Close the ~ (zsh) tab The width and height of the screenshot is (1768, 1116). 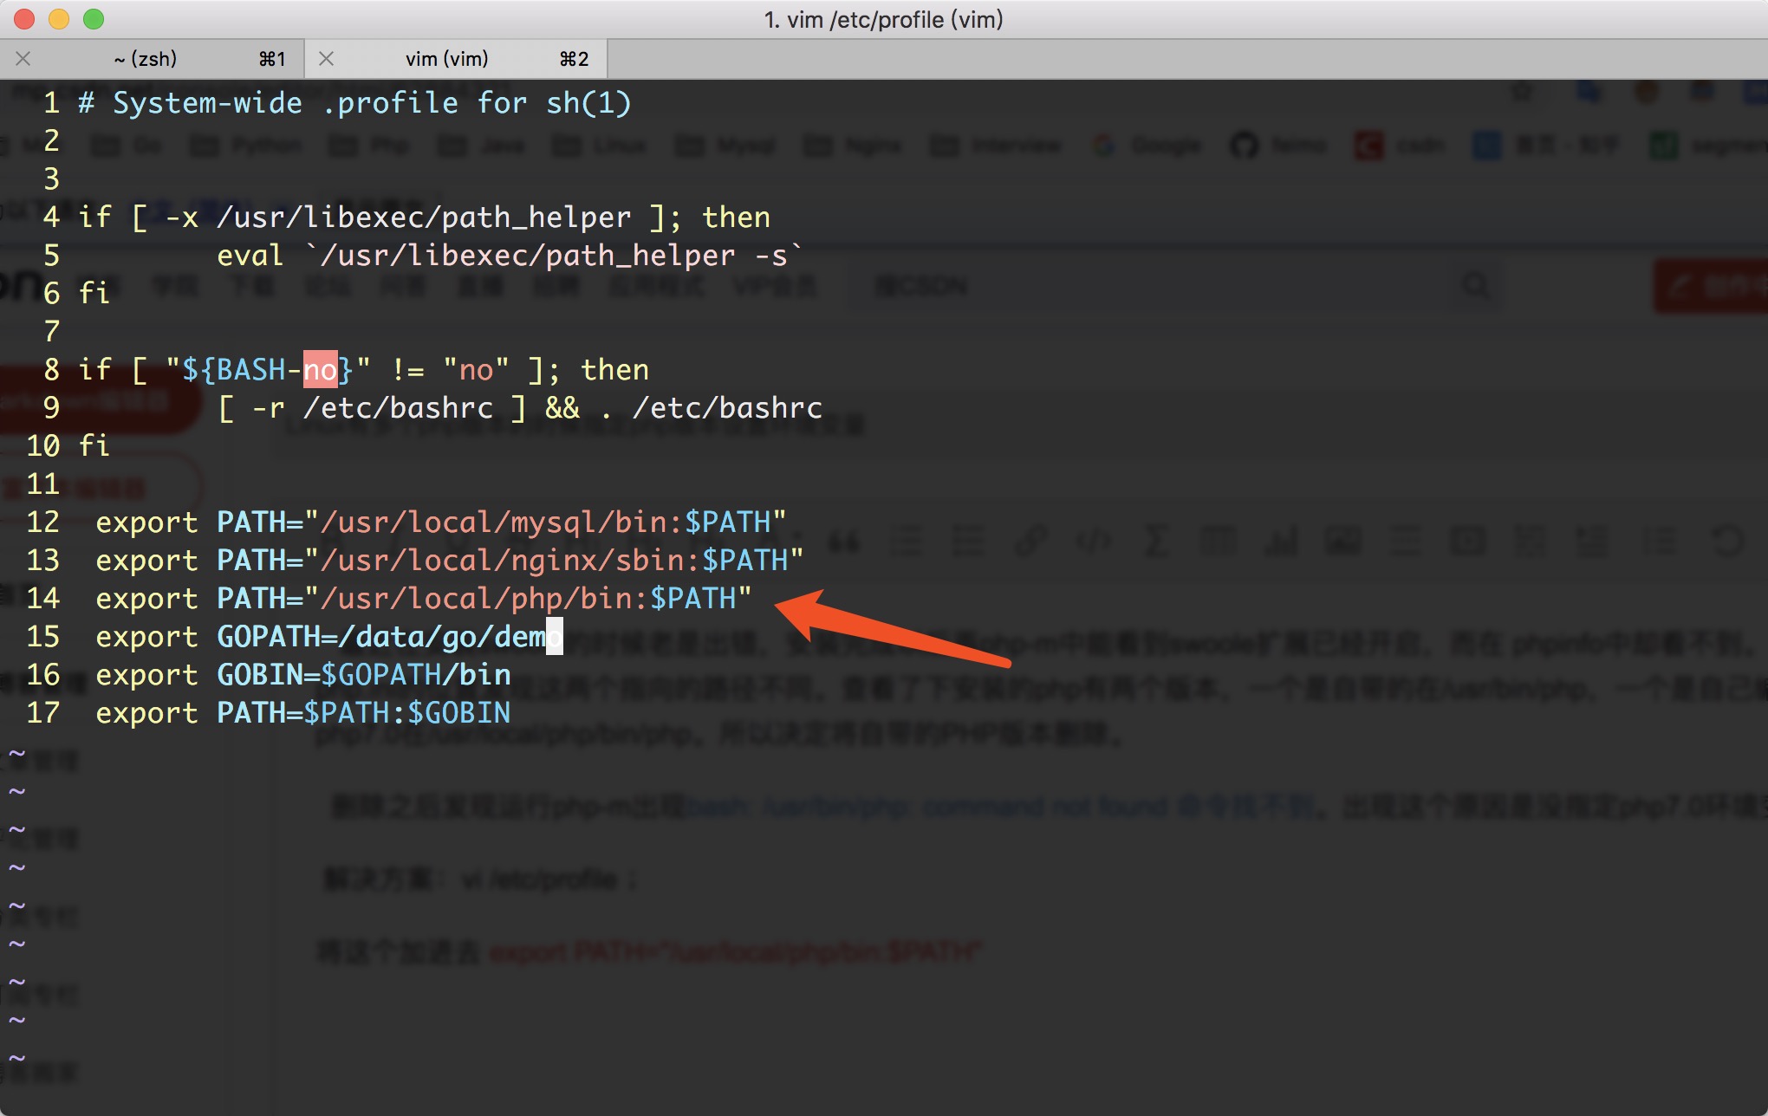(23, 59)
